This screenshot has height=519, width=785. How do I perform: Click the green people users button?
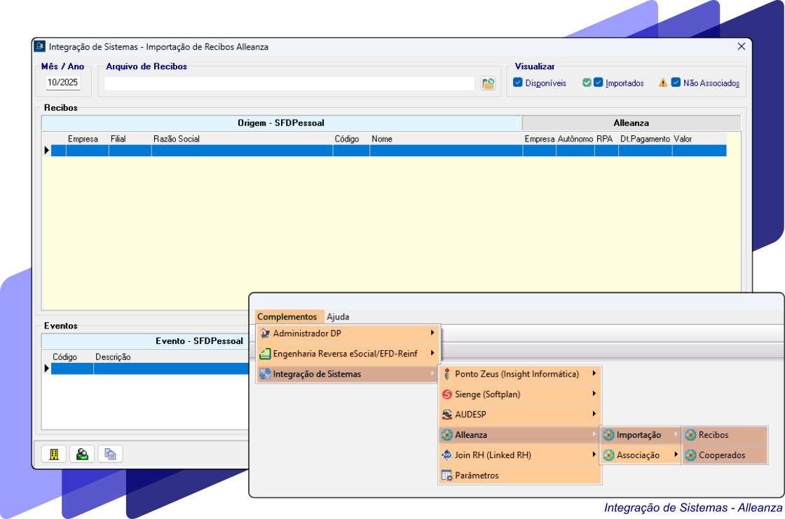click(x=82, y=454)
